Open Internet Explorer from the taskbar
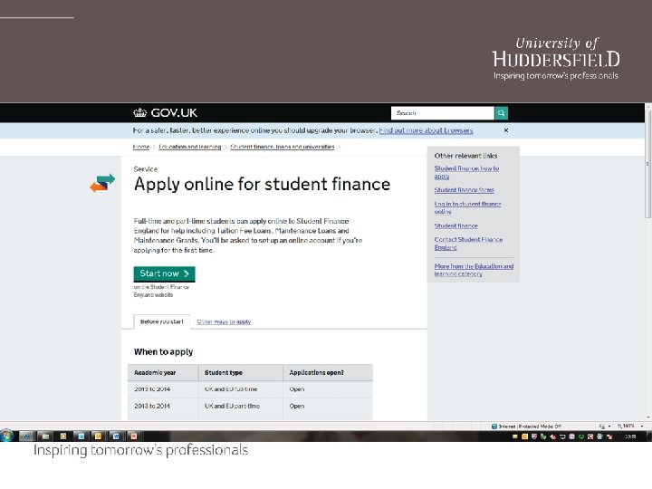Viewport: 652px width, 489px height. tap(26, 436)
